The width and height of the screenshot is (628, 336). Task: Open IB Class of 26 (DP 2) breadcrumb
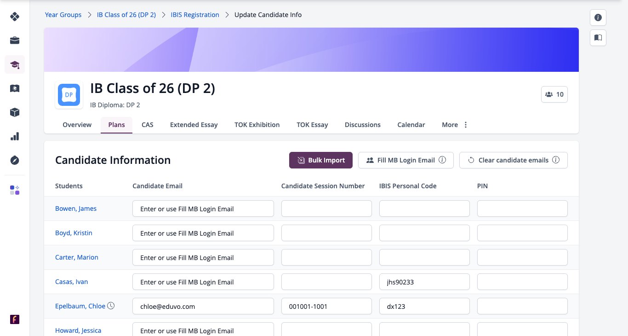tap(126, 15)
